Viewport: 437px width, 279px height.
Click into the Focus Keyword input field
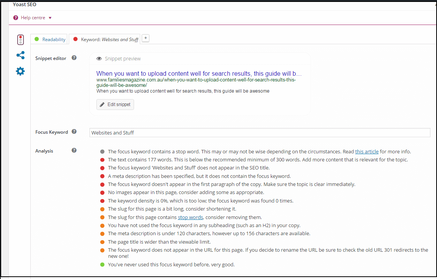click(x=260, y=133)
